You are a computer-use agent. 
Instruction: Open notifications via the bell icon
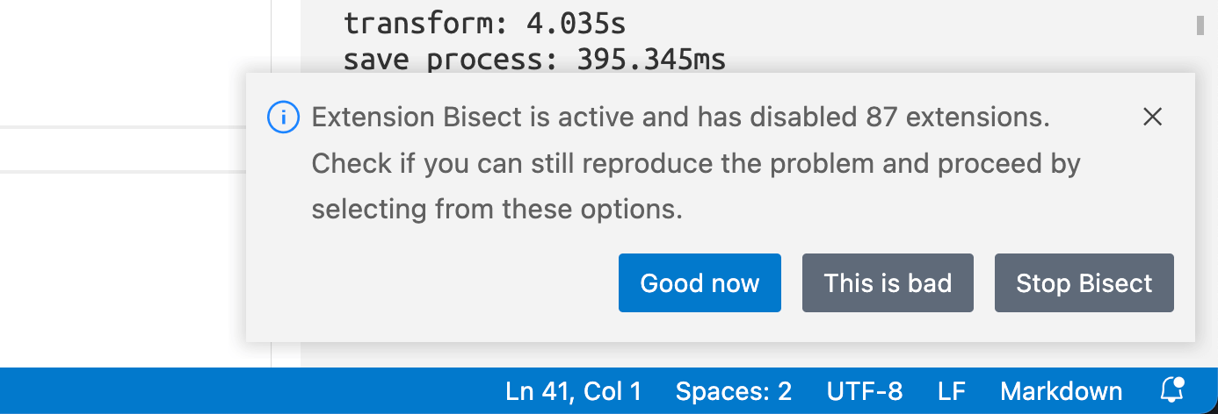click(x=1172, y=390)
